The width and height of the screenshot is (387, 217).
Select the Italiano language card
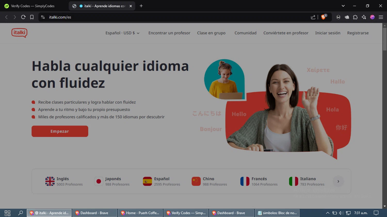pos(307,181)
